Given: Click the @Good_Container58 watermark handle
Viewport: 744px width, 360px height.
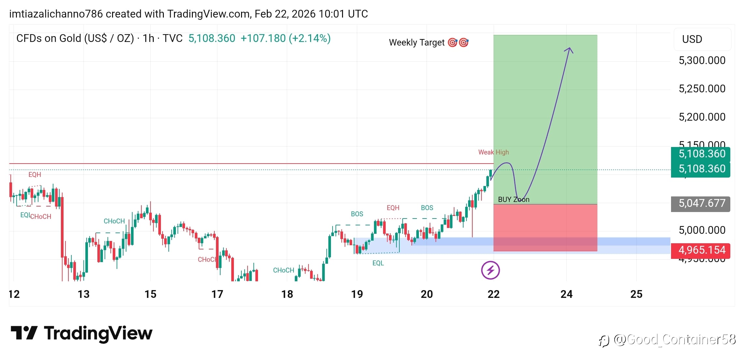Looking at the screenshot, I should [x=674, y=340].
